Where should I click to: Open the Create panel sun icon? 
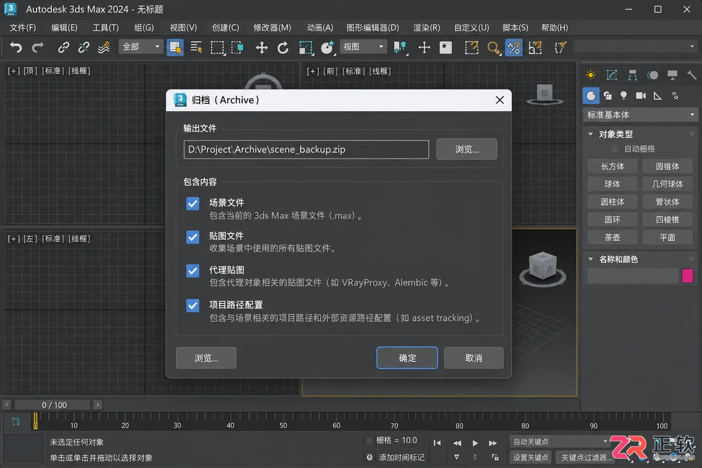[x=591, y=75]
